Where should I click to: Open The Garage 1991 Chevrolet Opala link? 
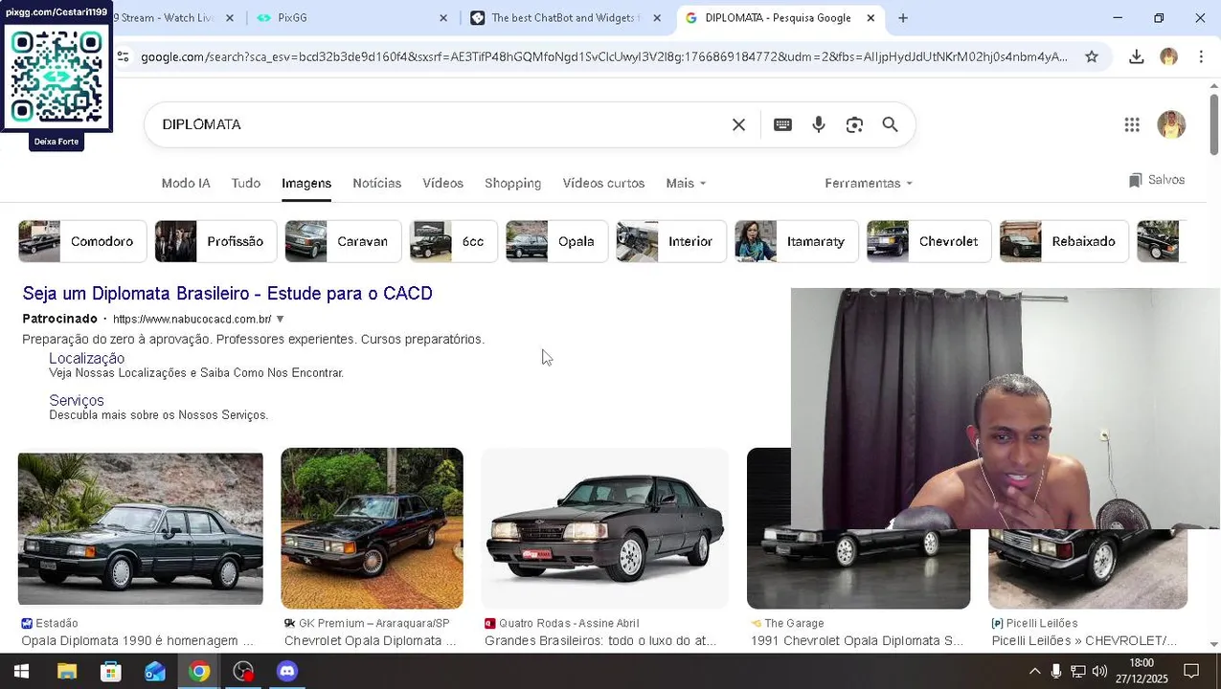click(x=856, y=641)
